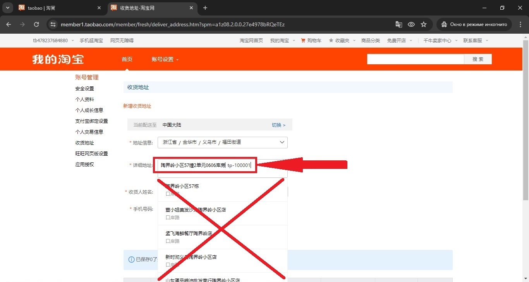Select suggestion 新时沏义乌陶界岭小区店
Viewport: 529px width, 282px height.
[223, 261]
